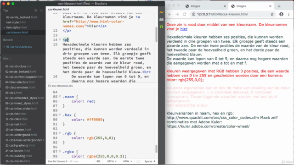The height and width of the screenshot is (165, 294).
Task: Select 01-css-structuur.css under Bottom
Action: pyautogui.click(x=19, y=47)
